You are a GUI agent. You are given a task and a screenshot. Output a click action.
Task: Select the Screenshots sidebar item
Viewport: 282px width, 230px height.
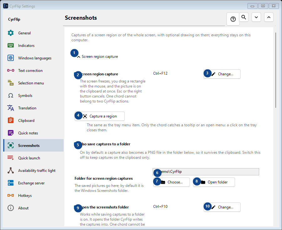pyautogui.click(x=34, y=145)
